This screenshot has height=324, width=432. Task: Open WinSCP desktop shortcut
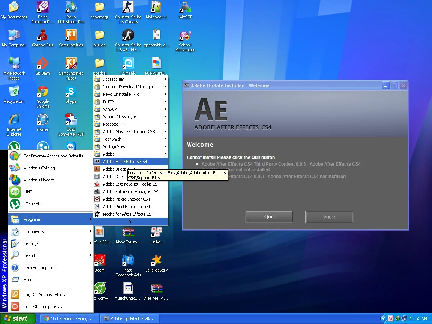185,10
